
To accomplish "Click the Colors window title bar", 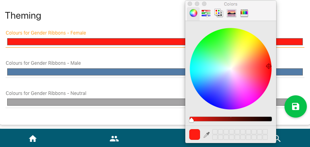I will (231, 4).
